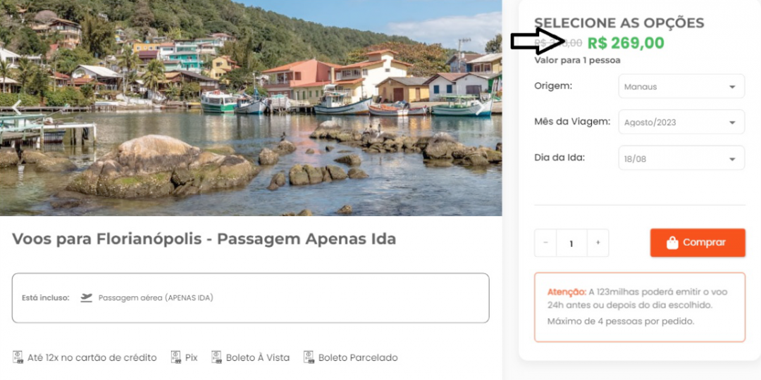Click the credit card payment icon
Image resolution: width=761 pixels, height=380 pixels.
pos(18,357)
